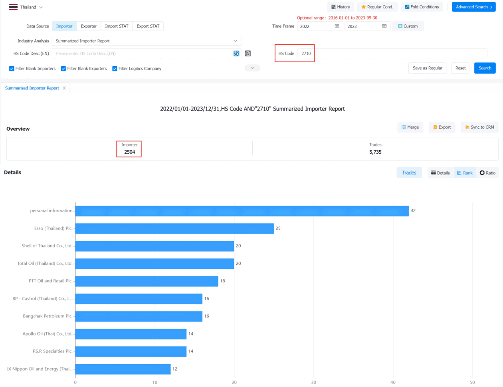Click the Fold Conditions button
This screenshot has width=503, height=387.
[422, 7]
